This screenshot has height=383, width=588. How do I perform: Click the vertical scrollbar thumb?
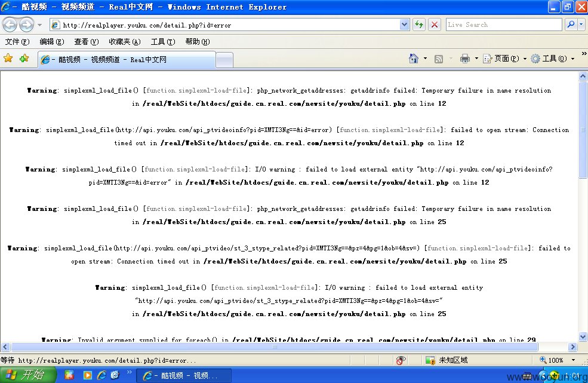coord(583,130)
